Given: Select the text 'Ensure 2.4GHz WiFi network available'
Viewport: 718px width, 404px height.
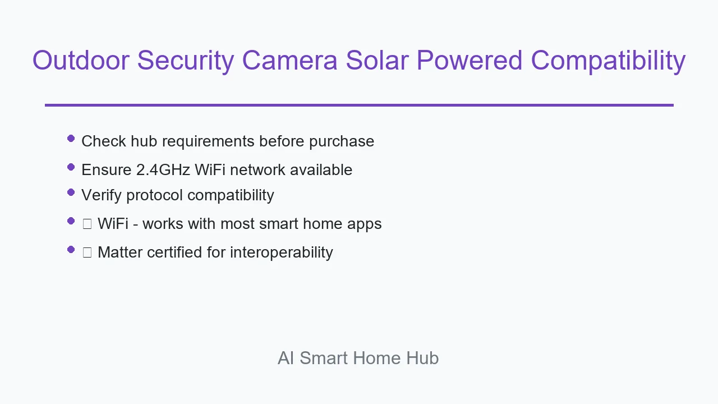Looking at the screenshot, I should click(x=217, y=170).
